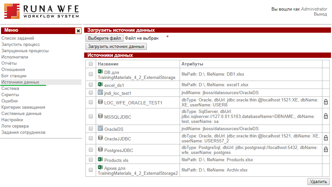
Task: Click the Выход logout link
Action: pos(320,14)
